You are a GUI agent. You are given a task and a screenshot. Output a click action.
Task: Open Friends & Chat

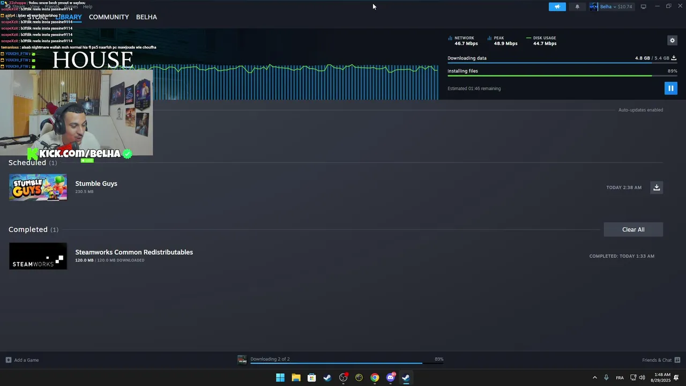point(657,360)
